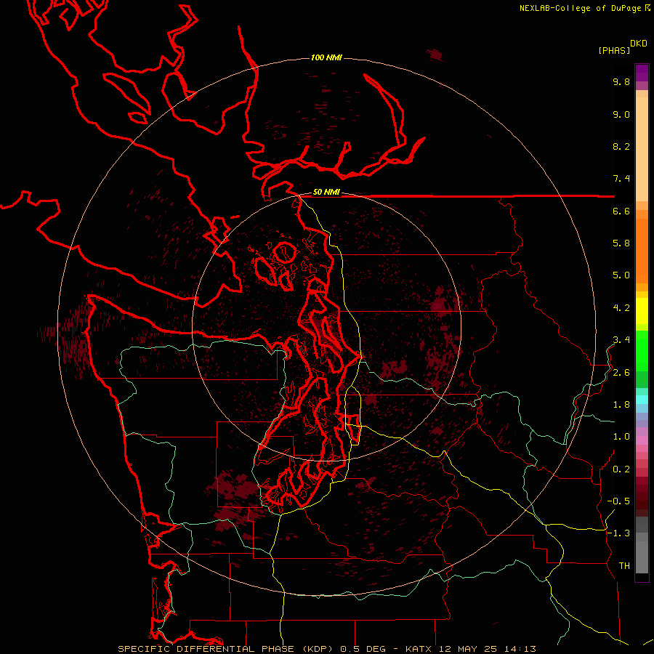Click the 2.6 scale value

click(x=621, y=373)
